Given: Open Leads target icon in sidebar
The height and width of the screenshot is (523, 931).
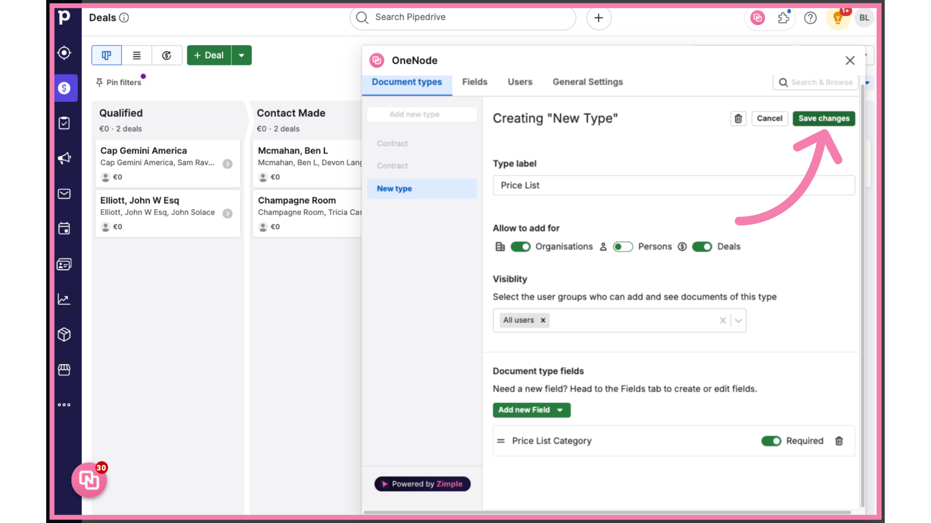Looking at the screenshot, I should click(64, 53).
